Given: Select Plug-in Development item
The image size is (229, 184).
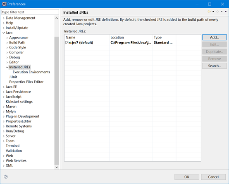Looking at the screenshot, I should click(x=22, y=116).
